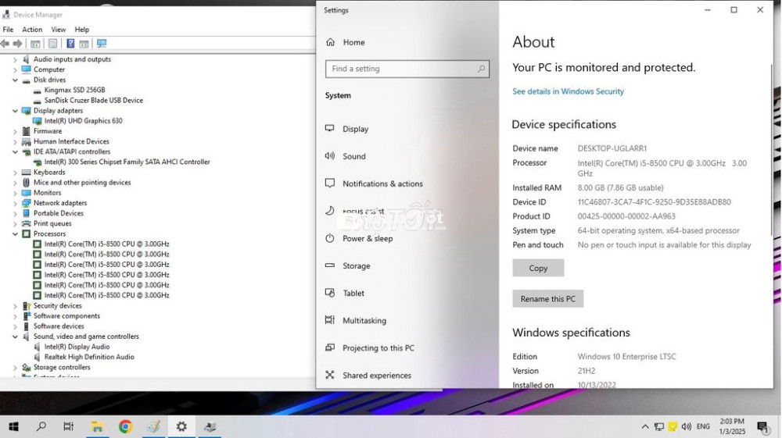Viewport: 782px width, 438px height.
Task: Click the Forward arrow in Device Manager toolbar
Action: tap(17, 44)
